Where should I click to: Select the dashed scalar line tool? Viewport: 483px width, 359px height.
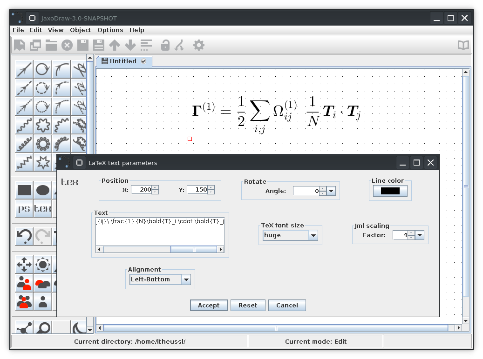pos(24,88)
